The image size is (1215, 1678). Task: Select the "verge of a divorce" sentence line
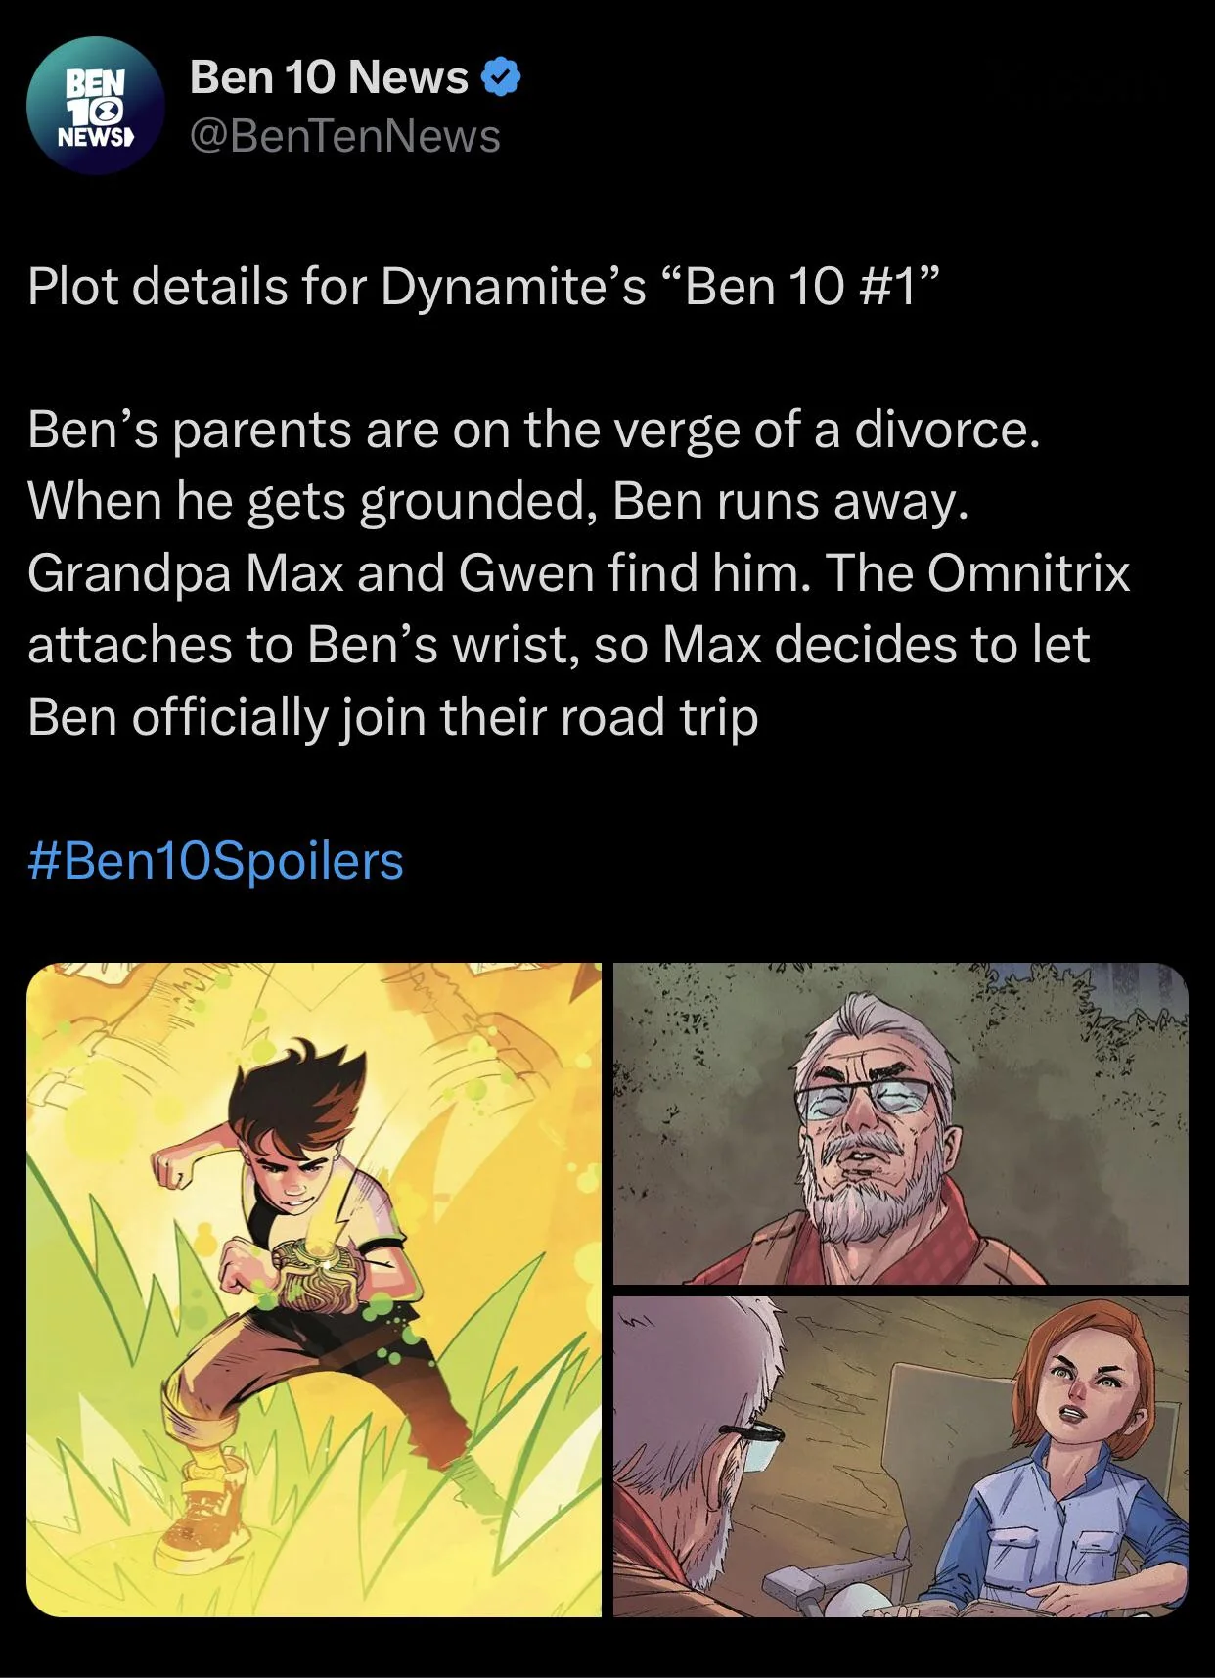pyautogui.click(x=533, y=430)
